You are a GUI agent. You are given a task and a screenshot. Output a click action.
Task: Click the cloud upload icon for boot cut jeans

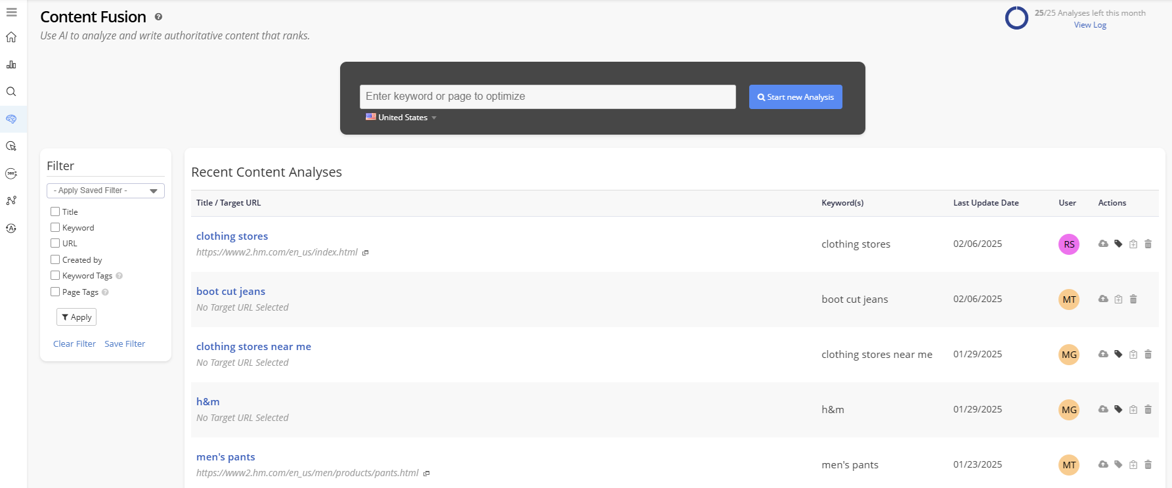(x=1103, y=299)
